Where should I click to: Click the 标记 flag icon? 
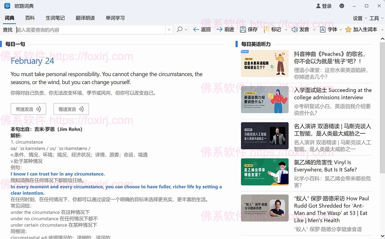[x=267, y=29]
